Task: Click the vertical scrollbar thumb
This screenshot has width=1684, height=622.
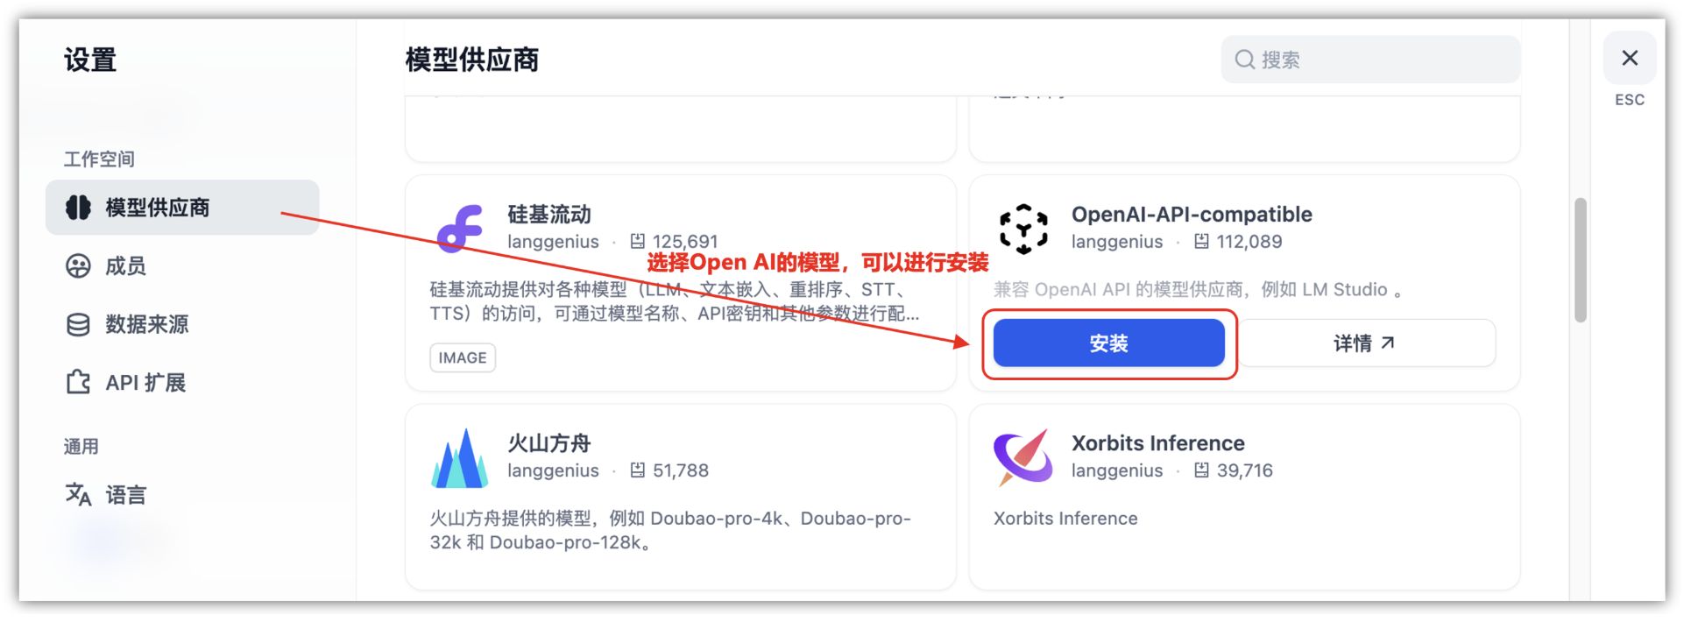Action: (1580, 260)
